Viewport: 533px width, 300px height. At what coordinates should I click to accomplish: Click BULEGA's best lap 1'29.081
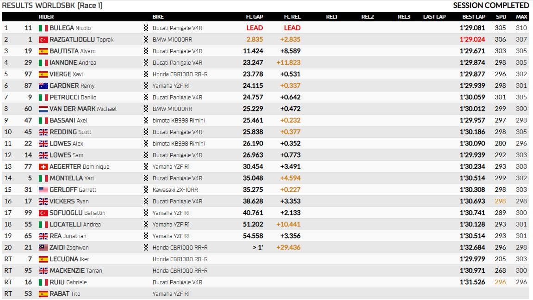(x=472, y=28)
